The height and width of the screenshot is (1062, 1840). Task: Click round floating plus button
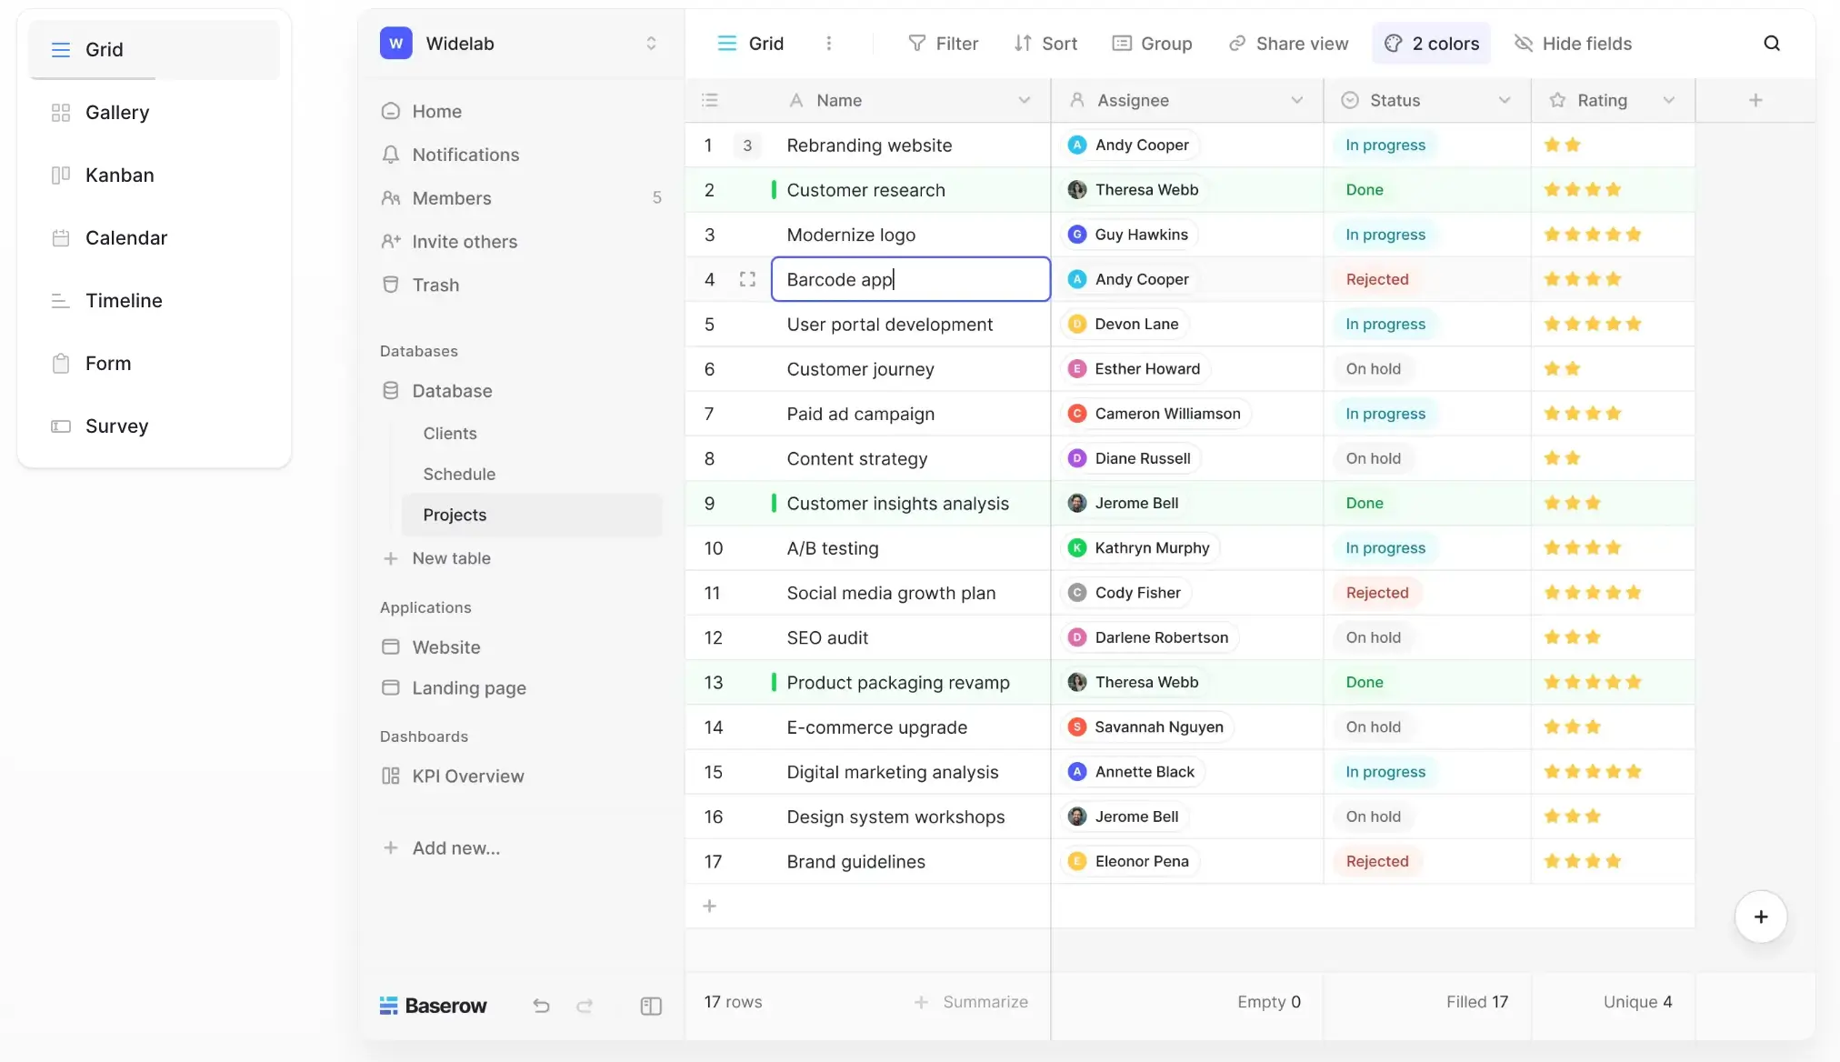pos(1760,917)
